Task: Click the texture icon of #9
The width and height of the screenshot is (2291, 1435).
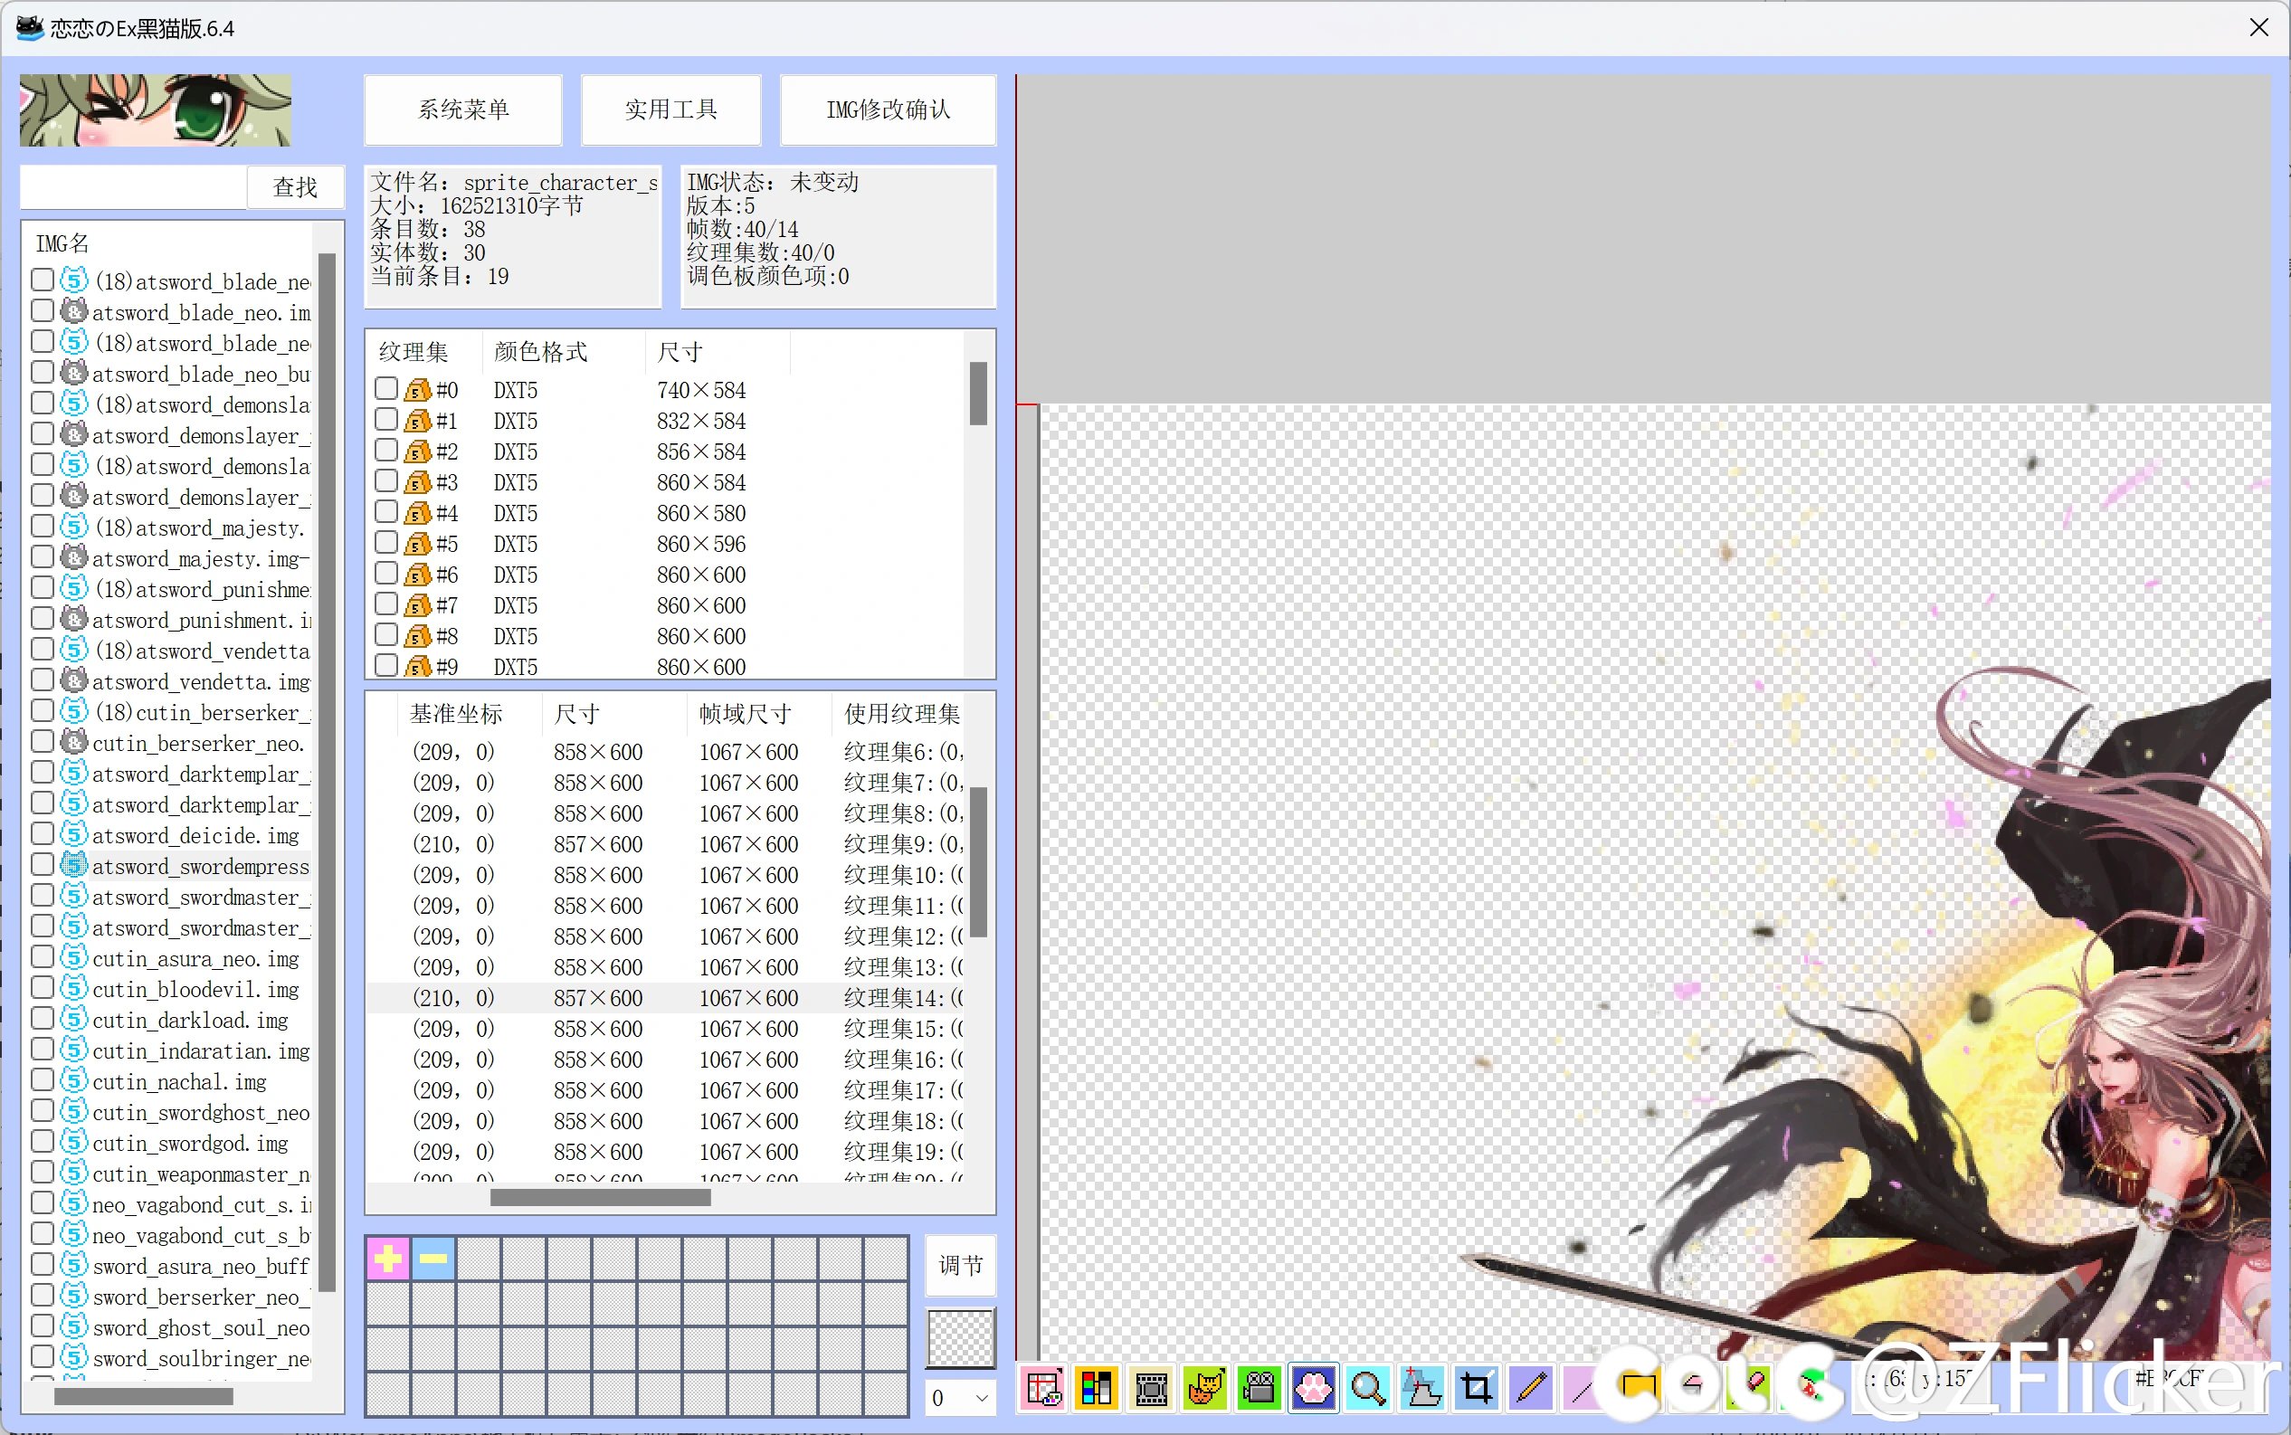Action: click(418, 666)
